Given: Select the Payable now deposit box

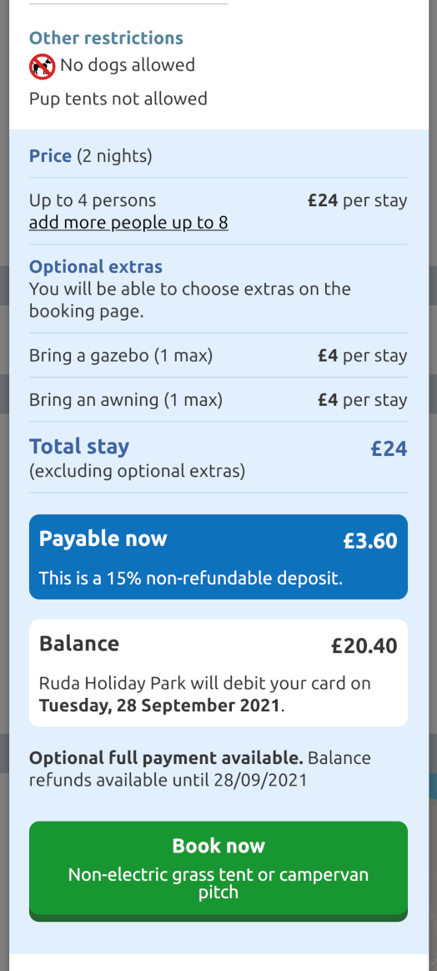Looking at the screenshot, I should (218, 557).
